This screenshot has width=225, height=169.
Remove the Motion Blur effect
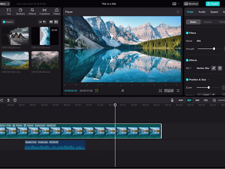point(220,68)
